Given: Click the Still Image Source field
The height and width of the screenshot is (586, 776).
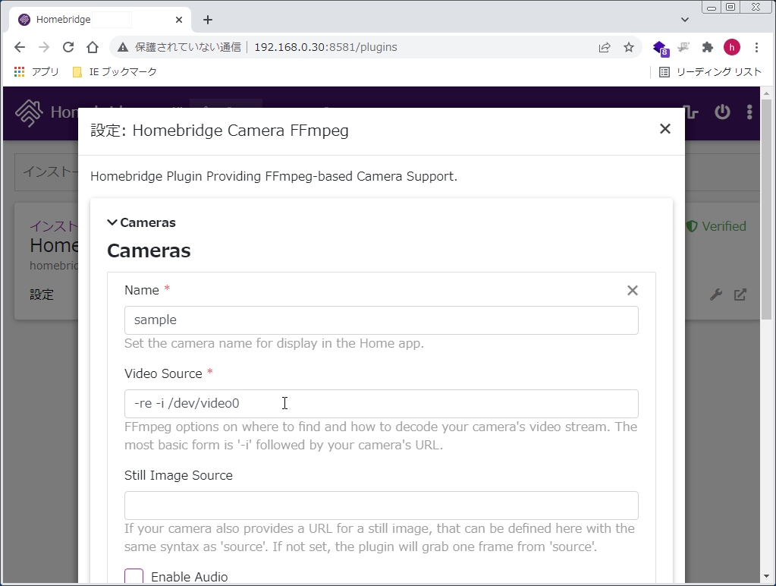Looking at the screenshot, I should 381,506.
